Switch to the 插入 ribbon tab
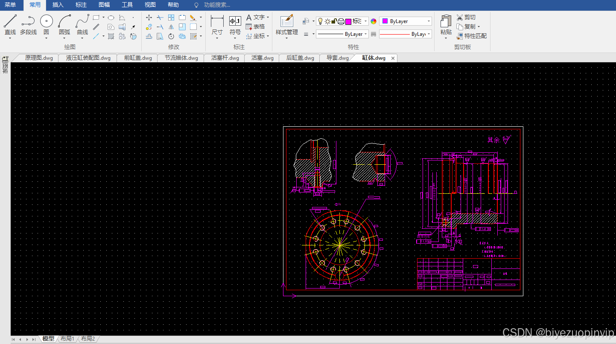 (x=58, y=5)
